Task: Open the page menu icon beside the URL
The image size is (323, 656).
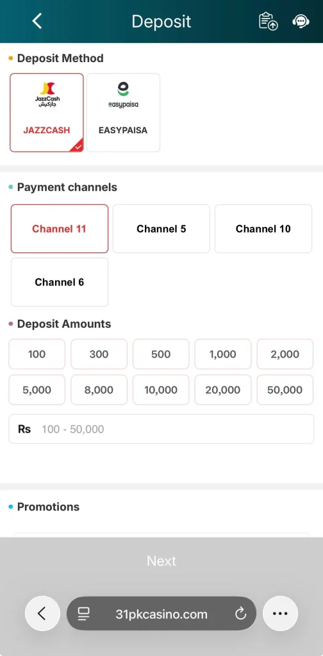Action: tap(84, 614)
